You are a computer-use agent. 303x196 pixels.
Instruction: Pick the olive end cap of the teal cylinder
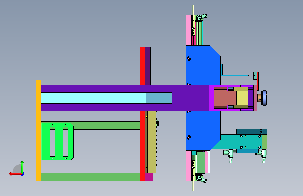coord(265,142)
